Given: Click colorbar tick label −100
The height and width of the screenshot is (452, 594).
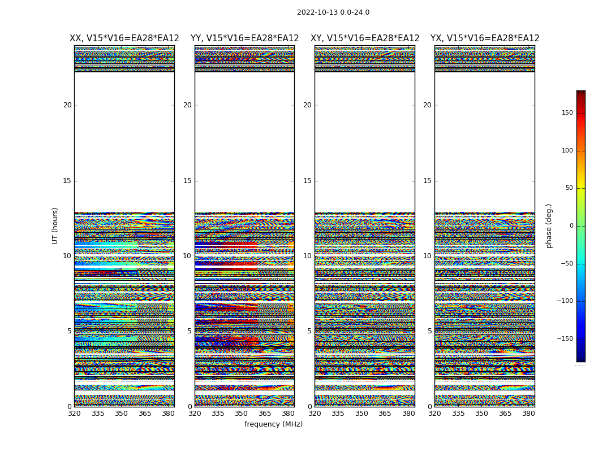Looking at the screenshot, I should coord(565,301).
